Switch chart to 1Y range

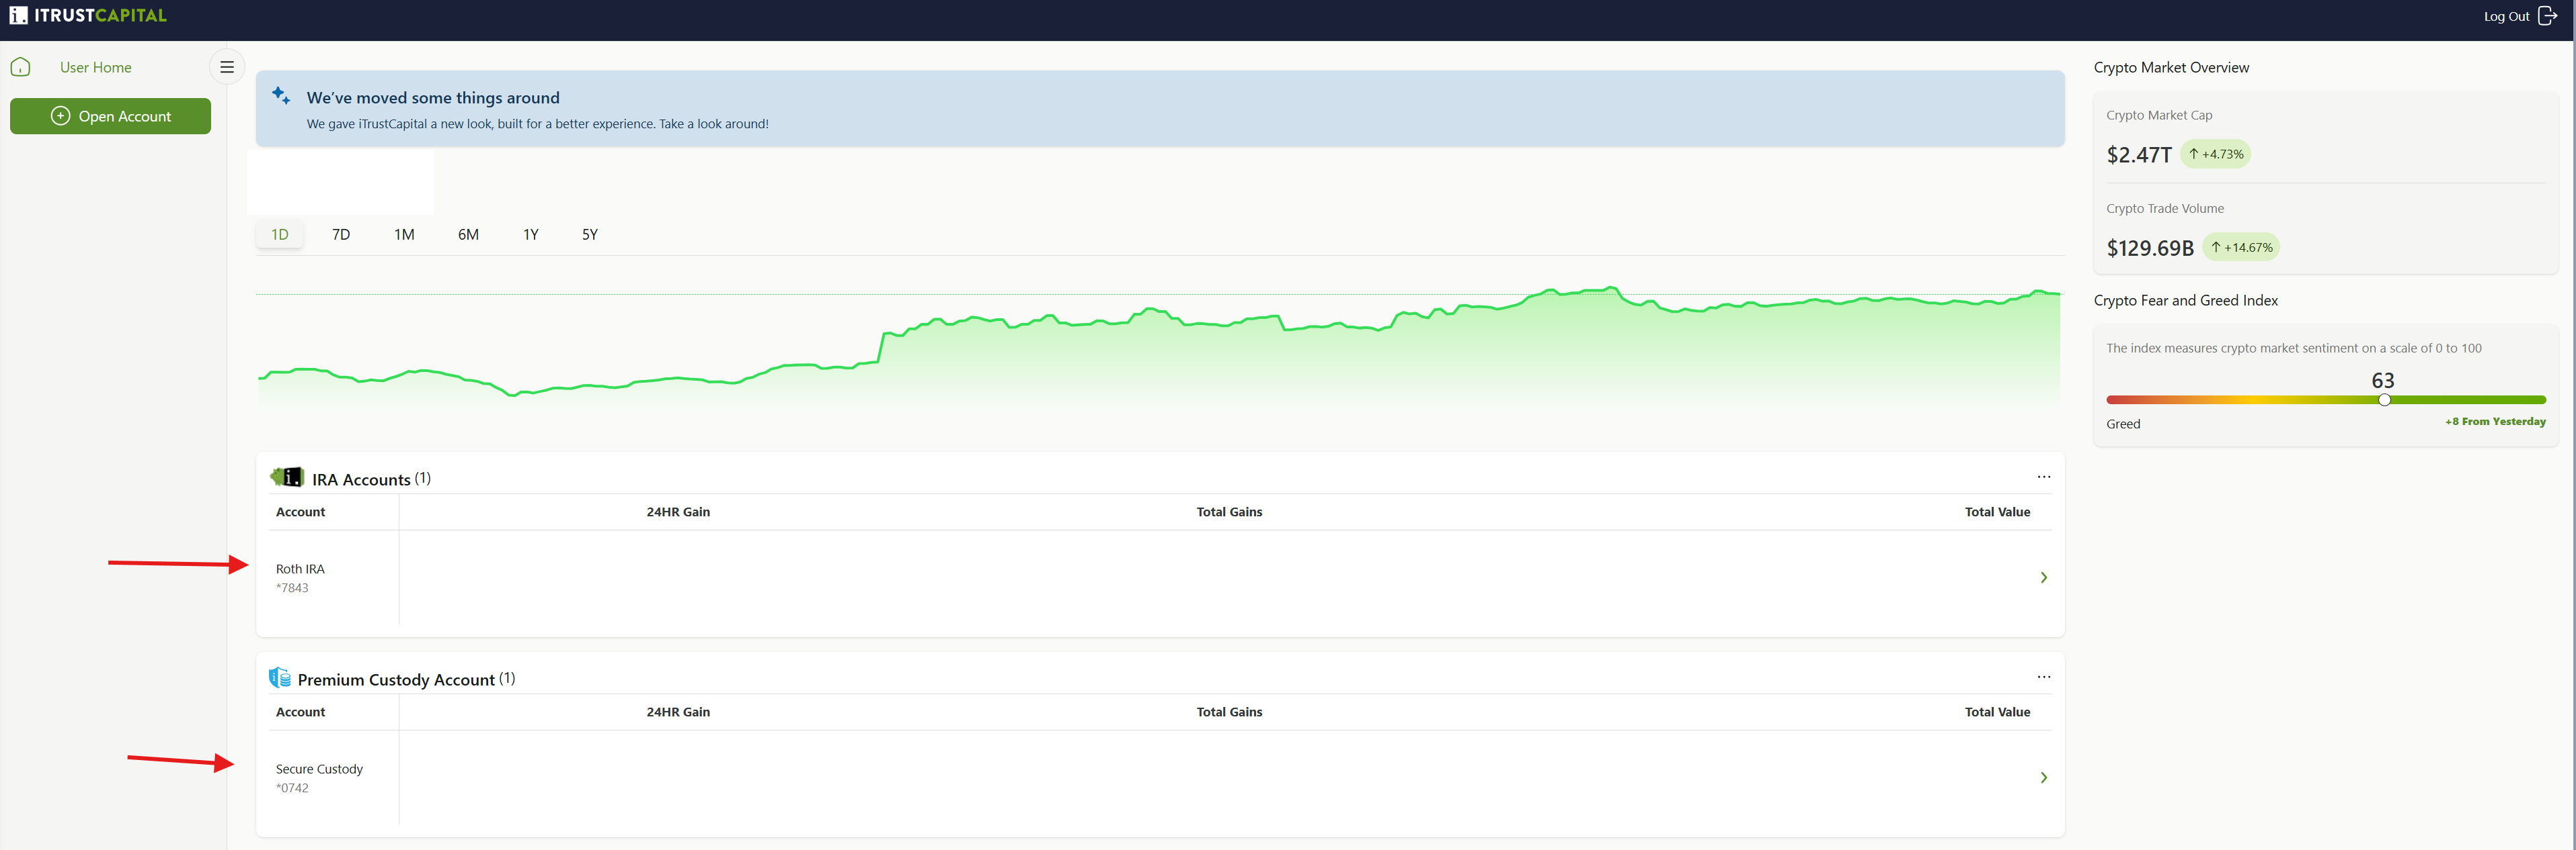pyautogui.click(x=531, y=235)
